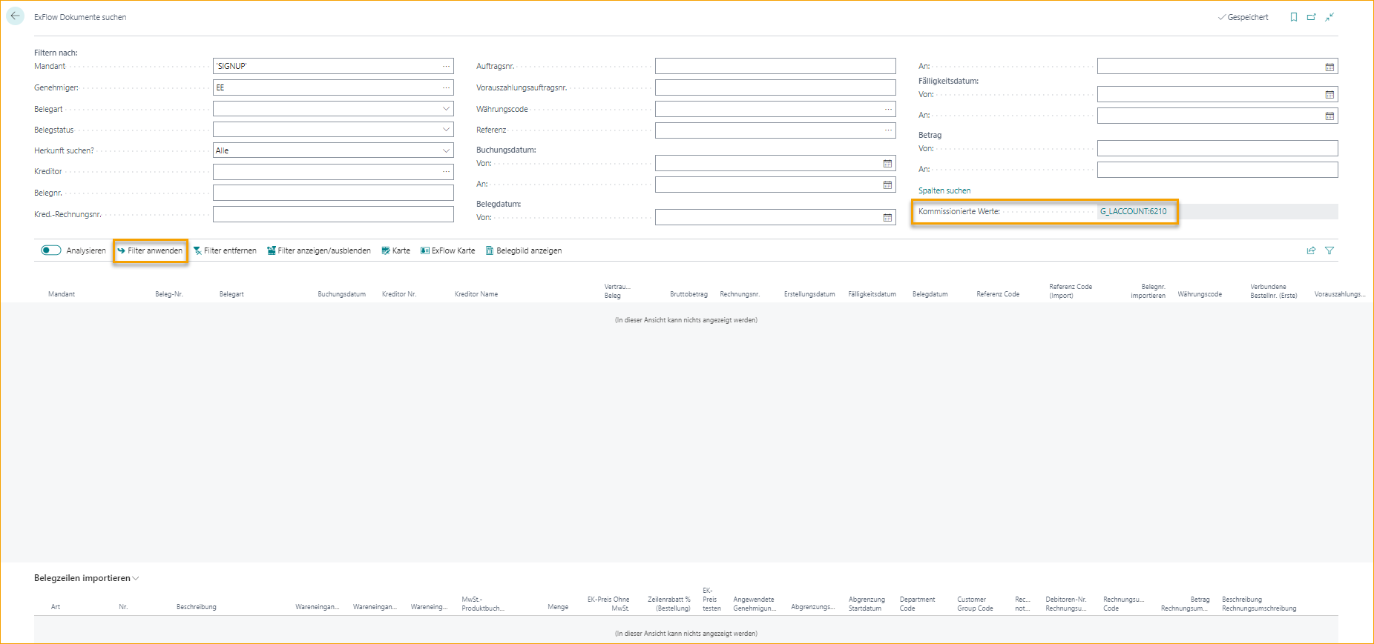Click the collapse page arrows icon
This screenshot has height=644, width=1374.
click(1329, 17)
